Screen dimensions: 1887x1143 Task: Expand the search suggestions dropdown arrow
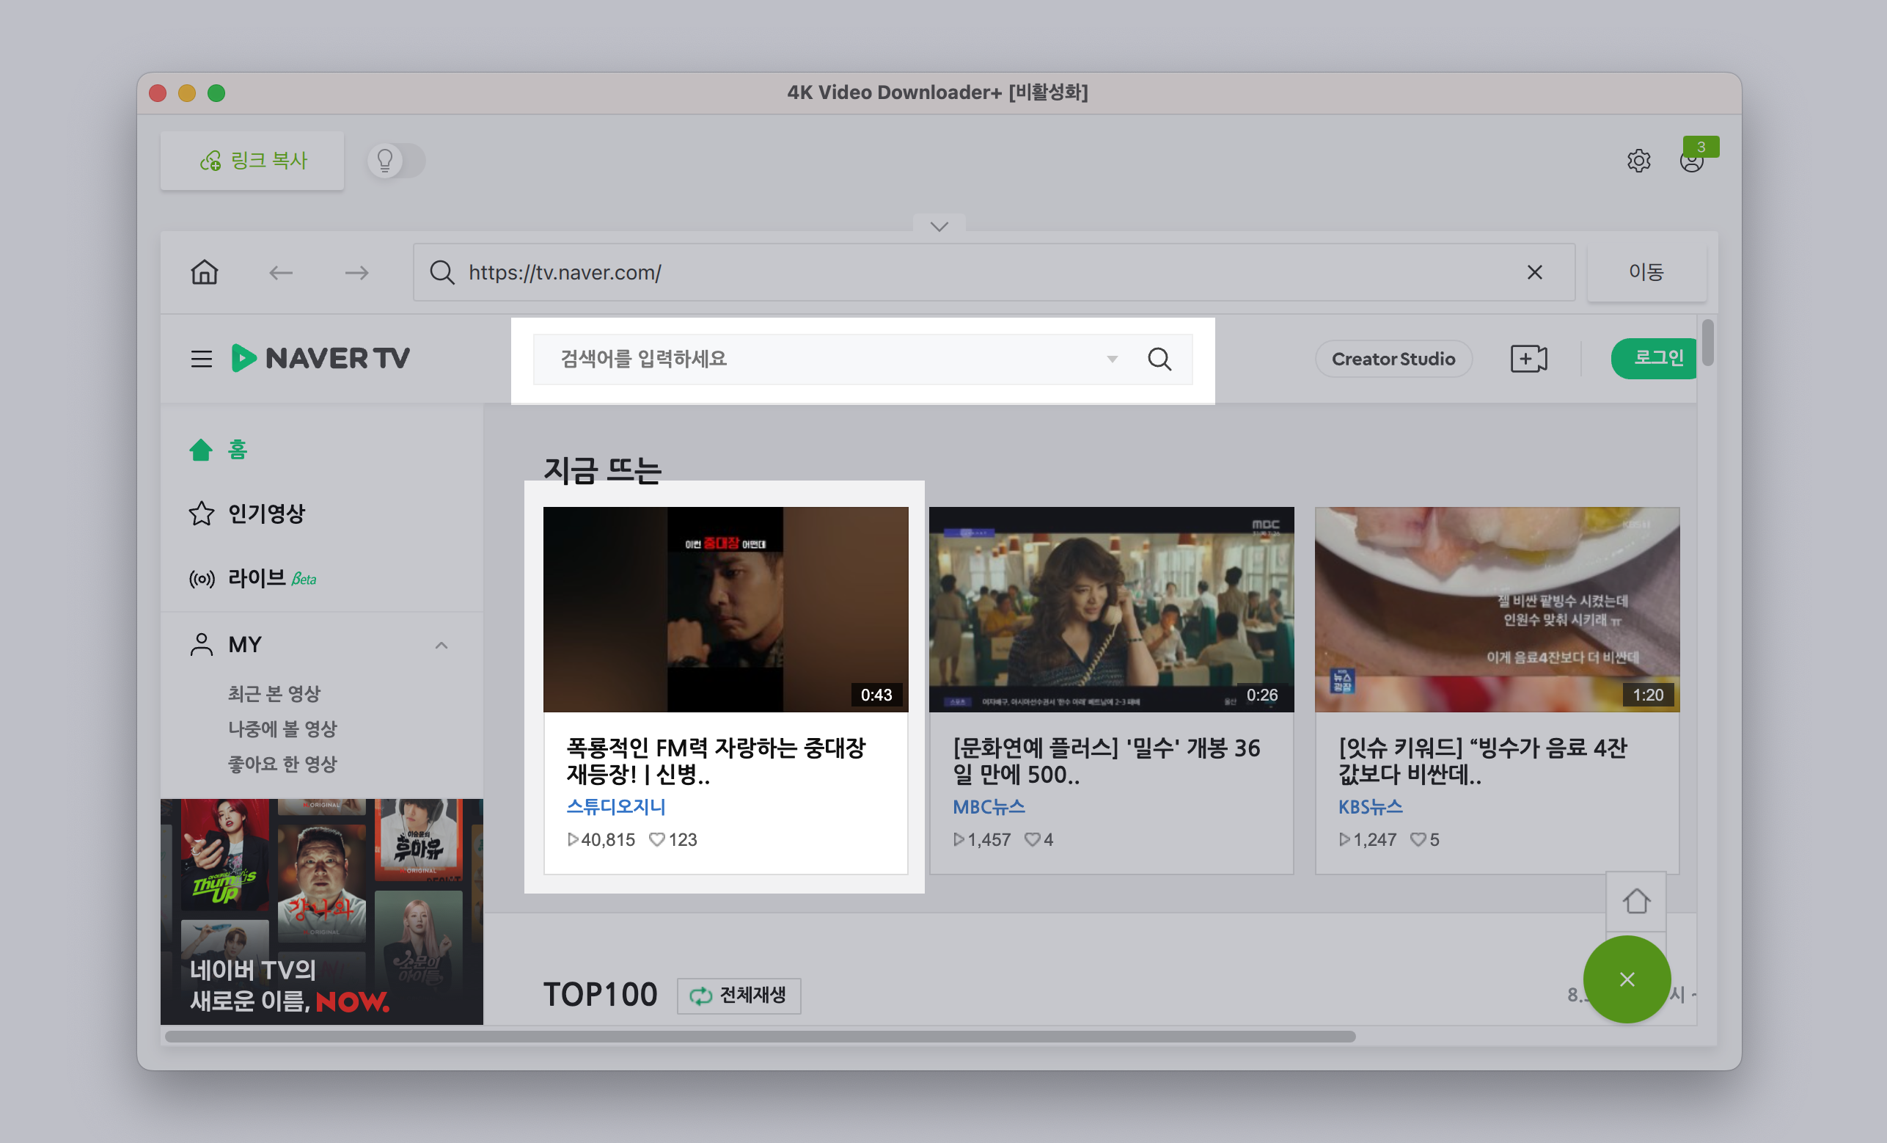tap(1112, 359)
